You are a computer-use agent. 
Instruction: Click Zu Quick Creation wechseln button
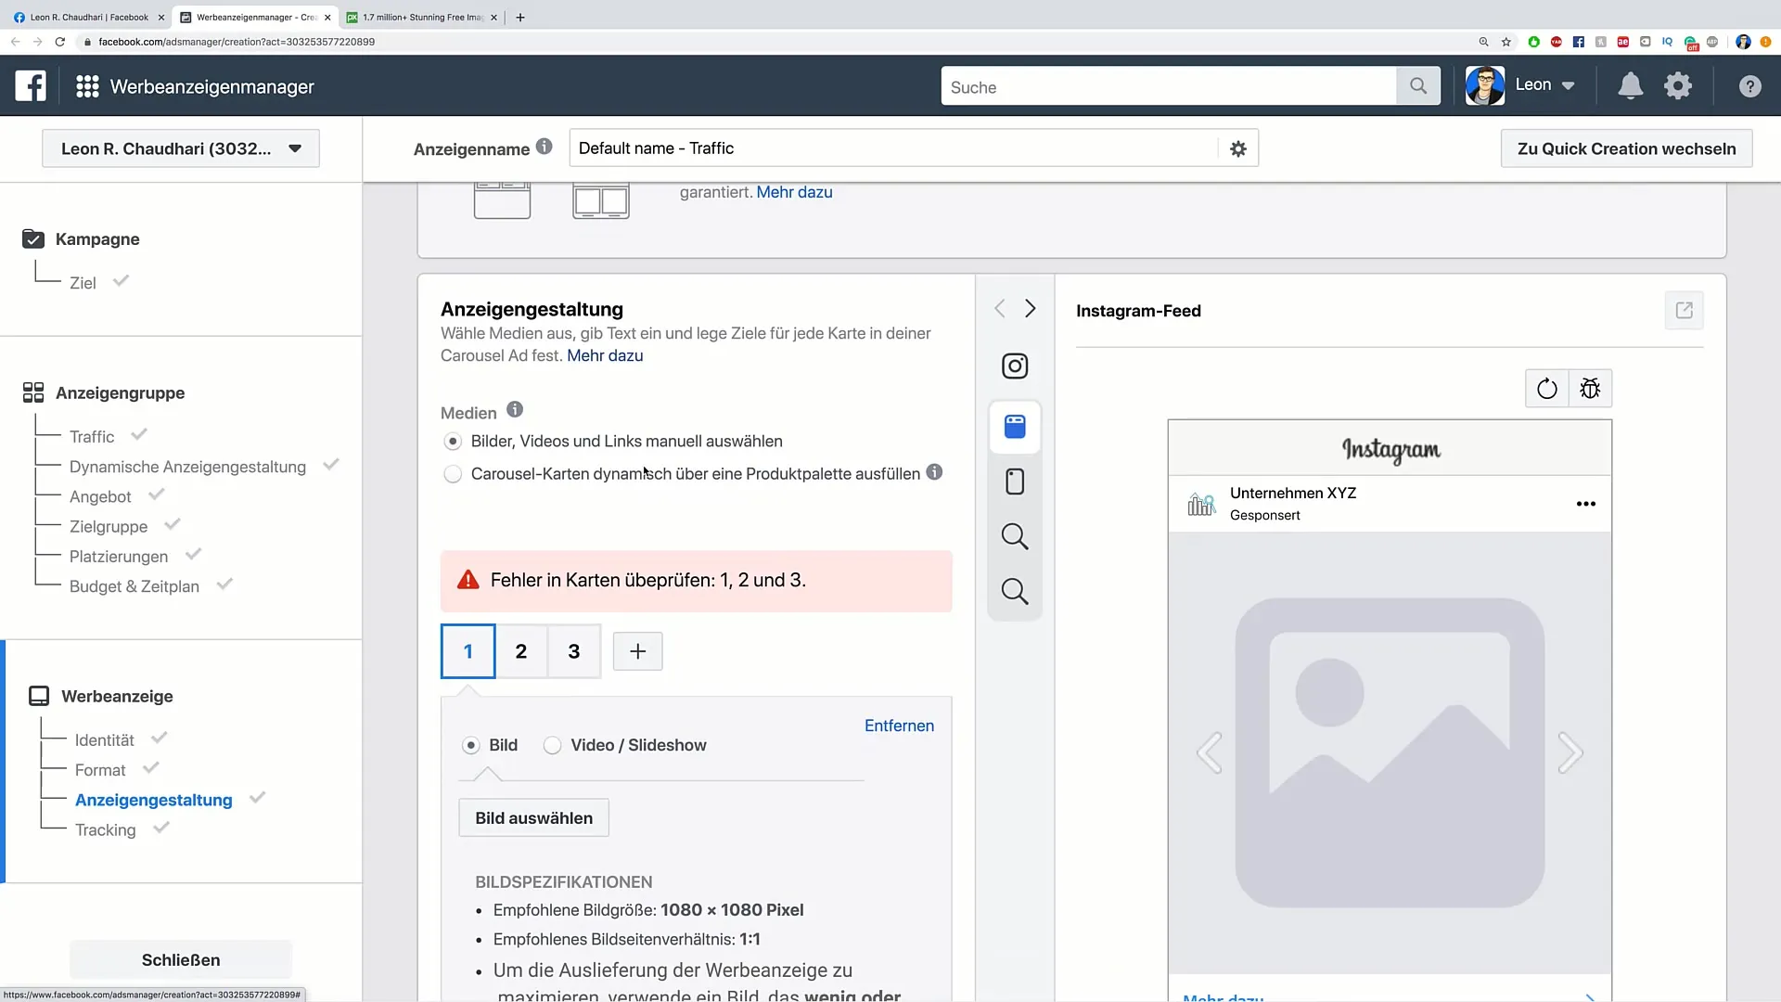point(1626,148)
